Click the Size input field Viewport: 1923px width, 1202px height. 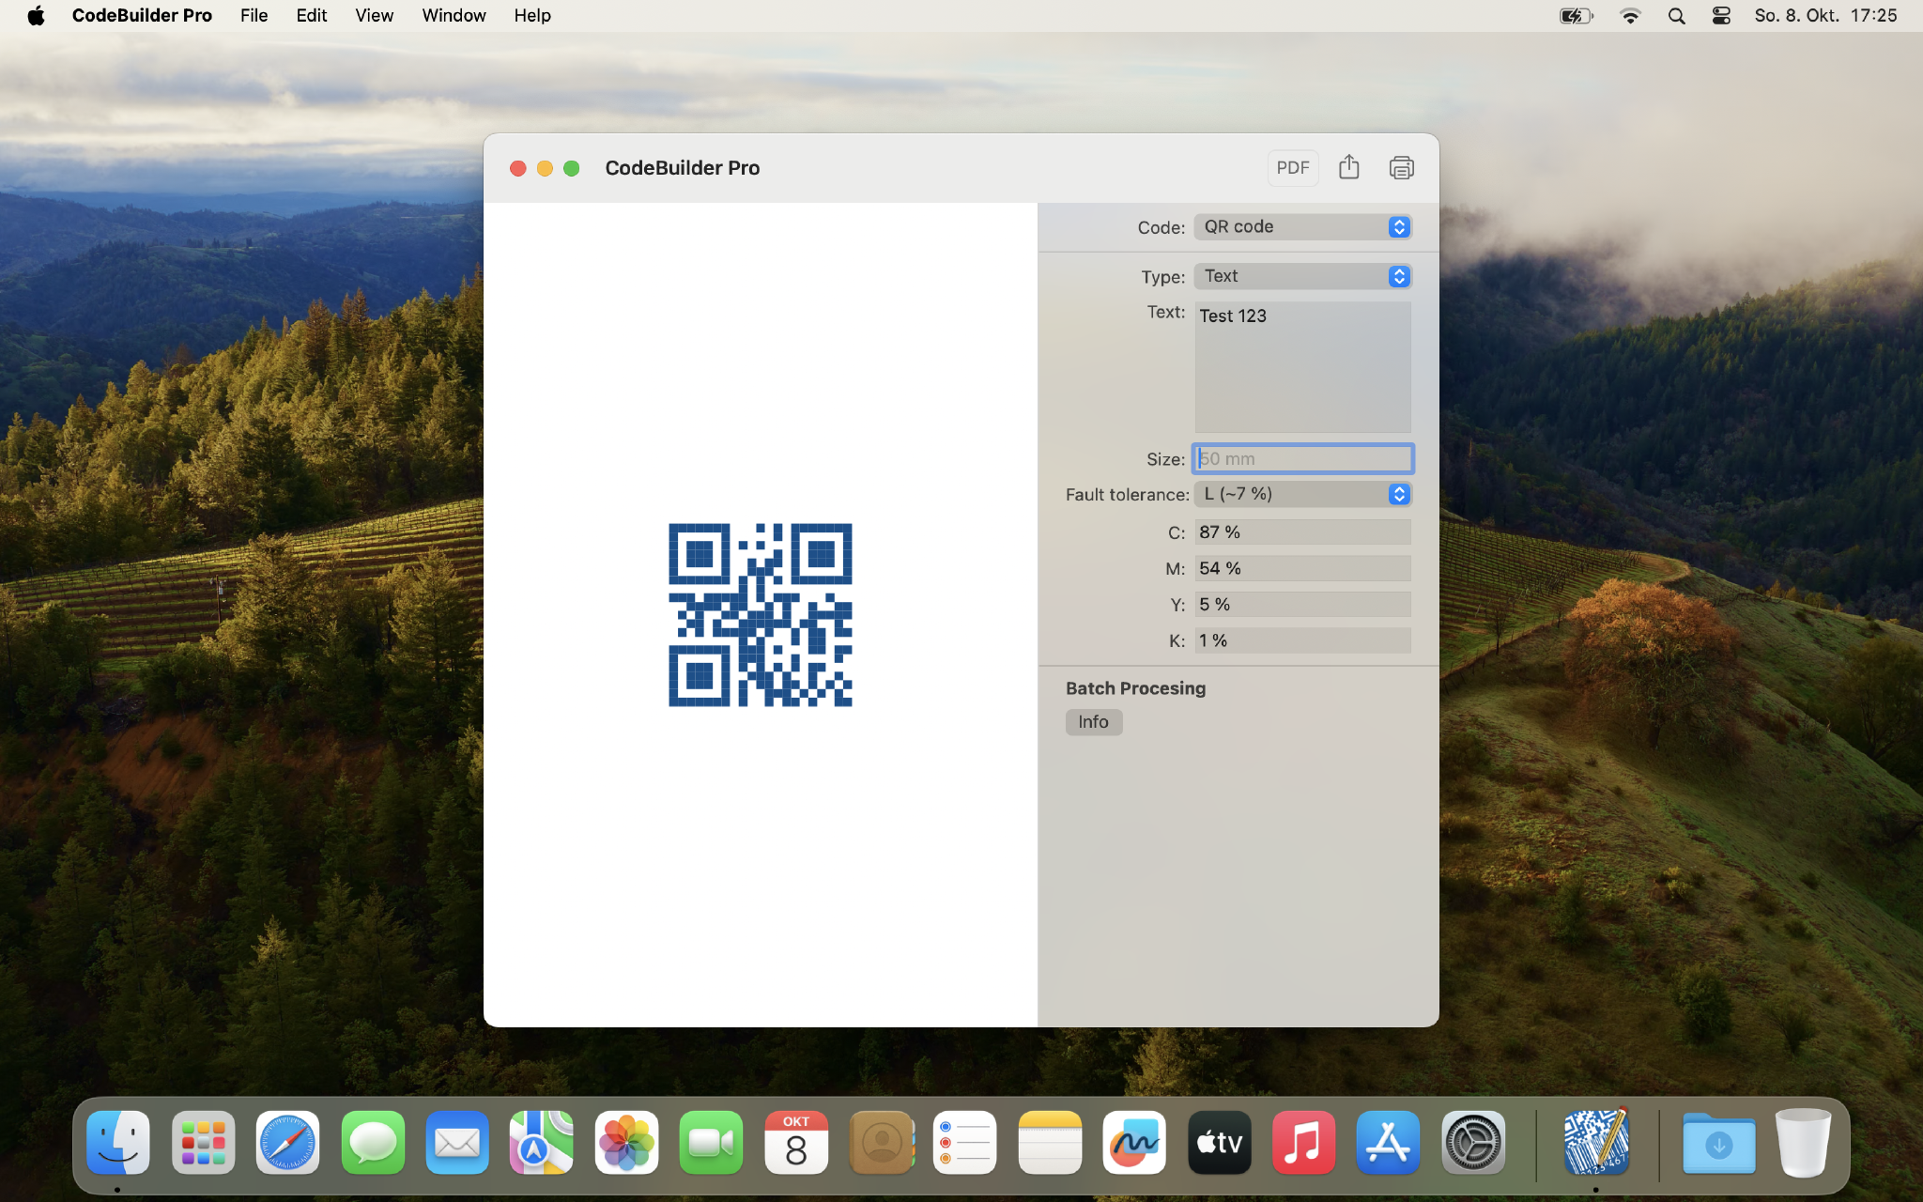(x=1302, y=458)
